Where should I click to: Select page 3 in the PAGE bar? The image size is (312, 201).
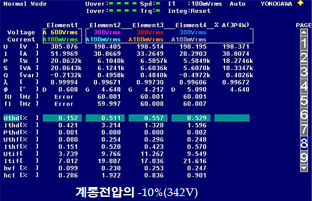click(304, 72)
